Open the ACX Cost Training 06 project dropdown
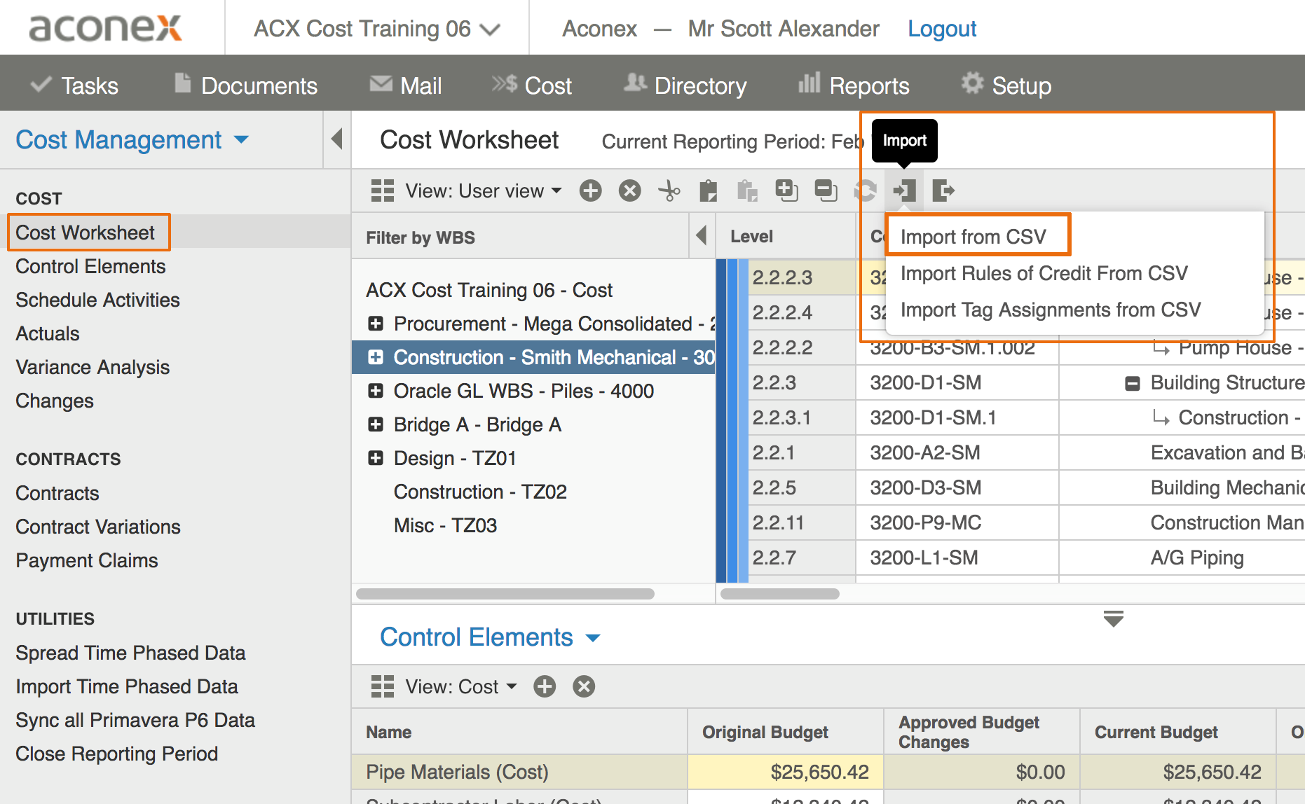The image size is (1305, 804). 377,29
